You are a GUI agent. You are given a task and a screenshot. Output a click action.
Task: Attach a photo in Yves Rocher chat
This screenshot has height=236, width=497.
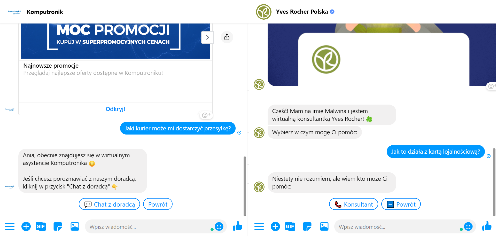(324, 226)
